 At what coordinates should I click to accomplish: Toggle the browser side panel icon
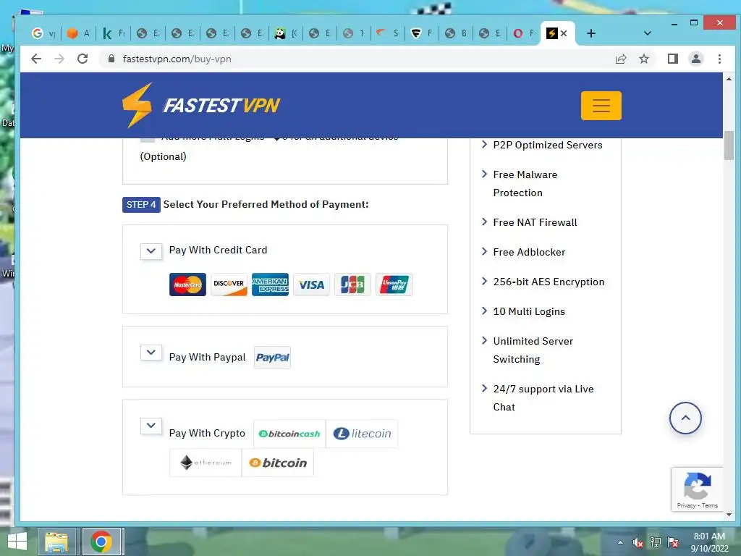[x=672, y=59]
